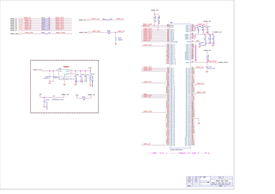Select capacitor C260 on VDDI net
Screen dimensions: 275x194
click(x=199, y=44)
